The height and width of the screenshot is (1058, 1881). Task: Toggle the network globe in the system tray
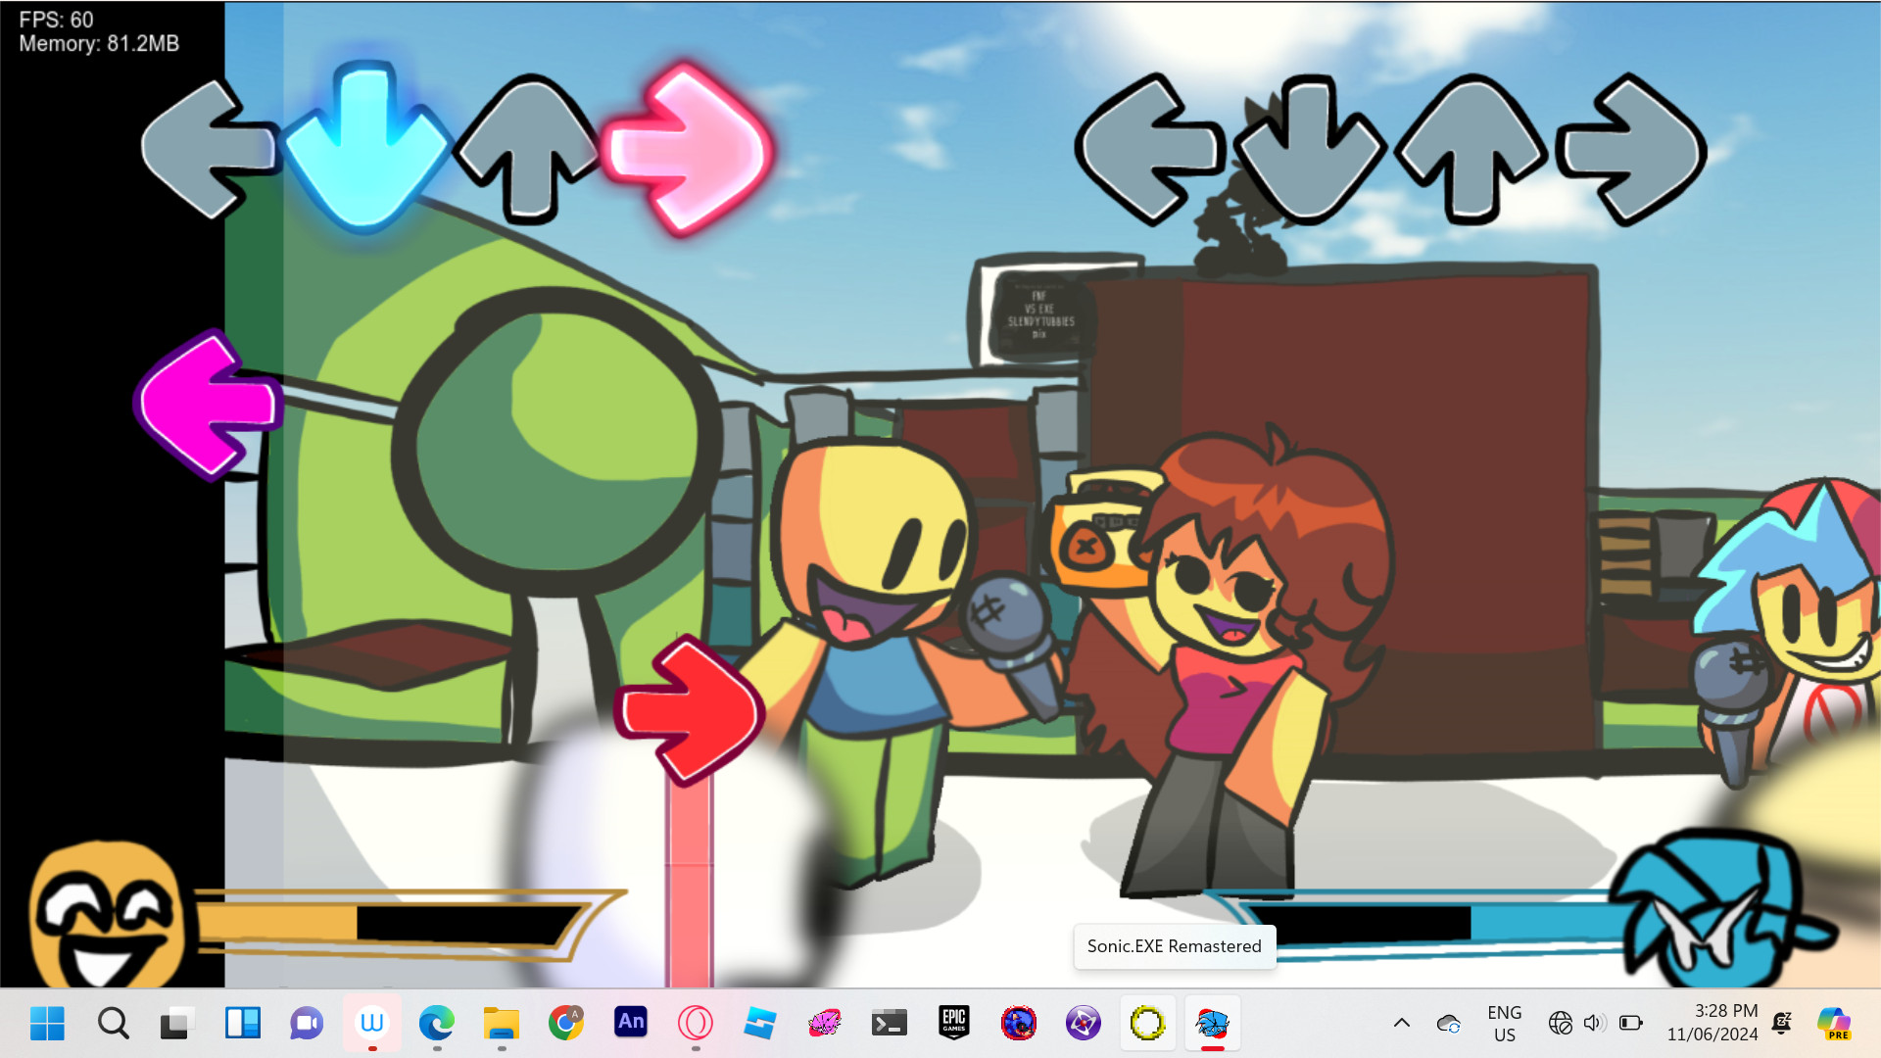[1559, 1023]
